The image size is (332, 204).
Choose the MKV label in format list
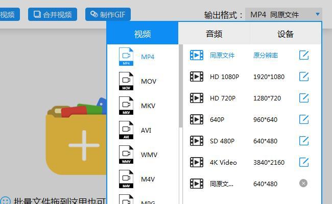148,106
